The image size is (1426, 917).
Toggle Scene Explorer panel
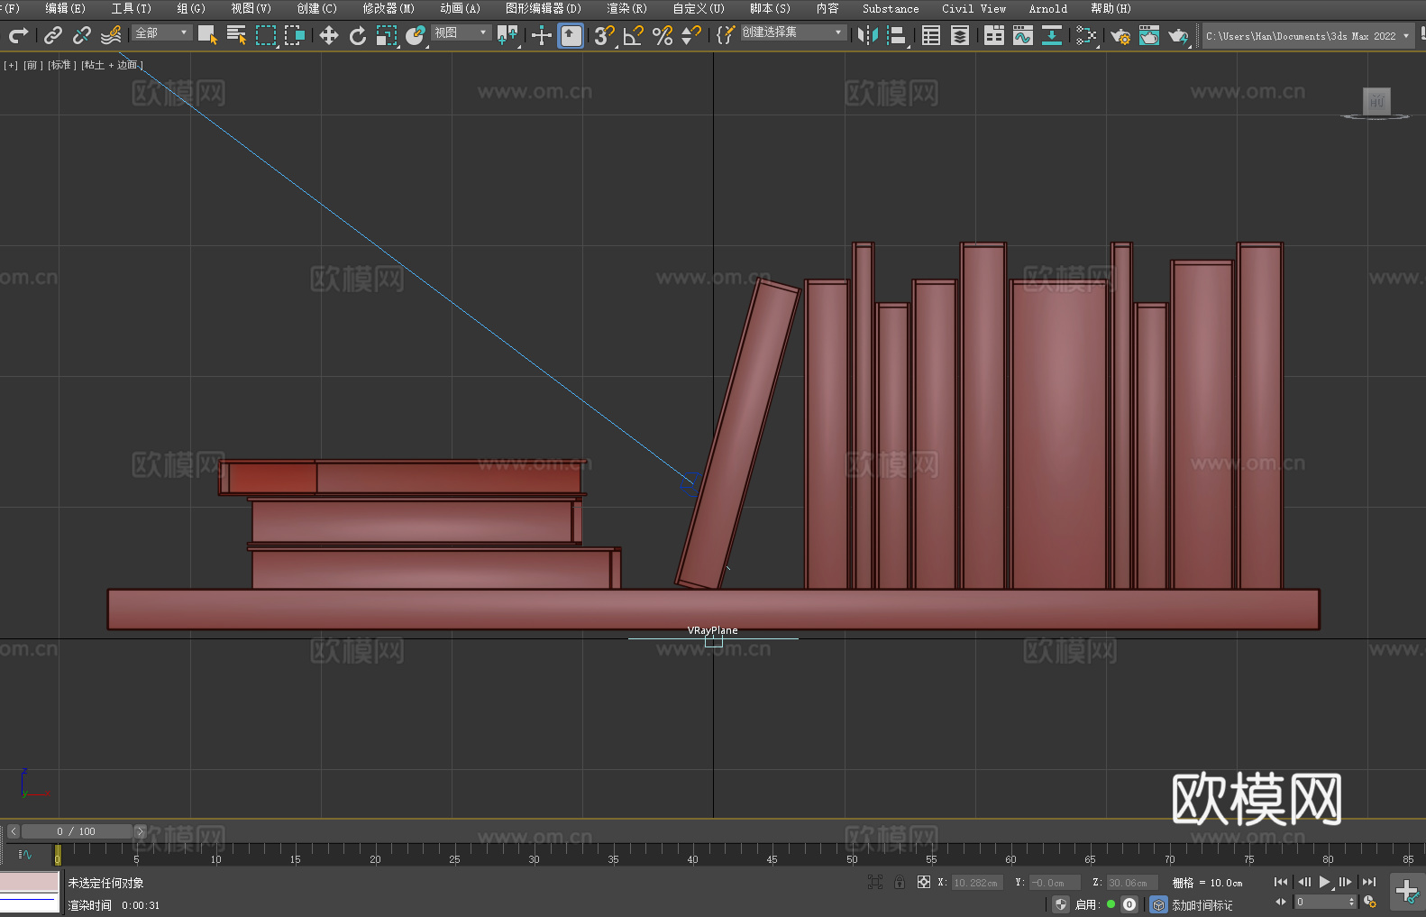[x=931, y=35]
